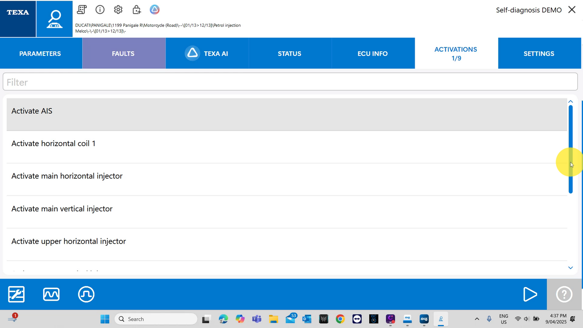Image resolution: width=583 pixels, height=328 pixels.
Task: Open the information circle icon
Action: click(x=100, y=10)
